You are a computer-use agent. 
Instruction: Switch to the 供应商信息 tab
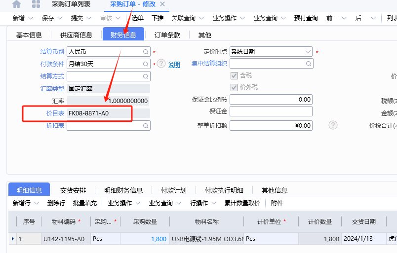click(76, 35)
